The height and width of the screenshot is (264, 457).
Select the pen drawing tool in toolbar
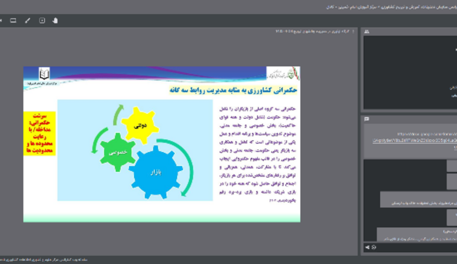(x=28, y=21)
